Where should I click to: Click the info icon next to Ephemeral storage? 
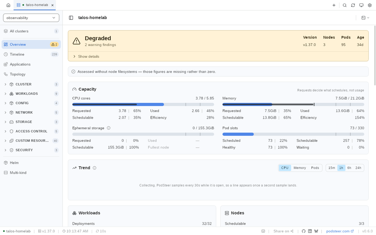click(x=109, y=128)
